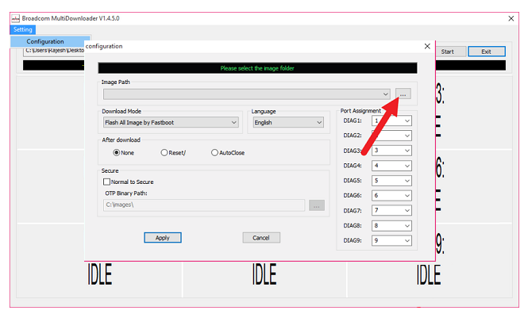528x314 pixels.
Task: Open the Language dropdown set to English
Action: (288, 122)
